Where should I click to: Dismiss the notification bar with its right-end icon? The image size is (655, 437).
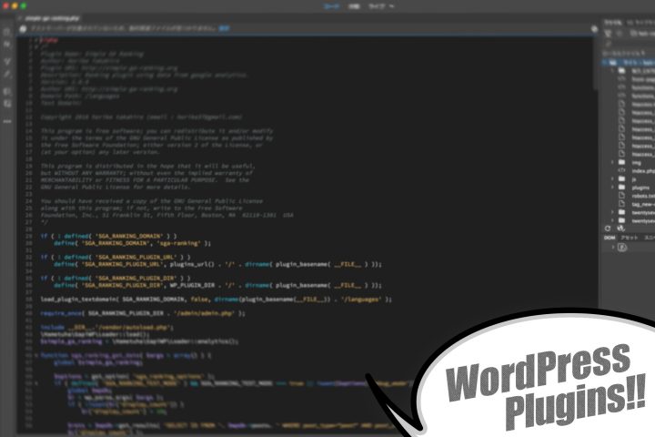594,29
